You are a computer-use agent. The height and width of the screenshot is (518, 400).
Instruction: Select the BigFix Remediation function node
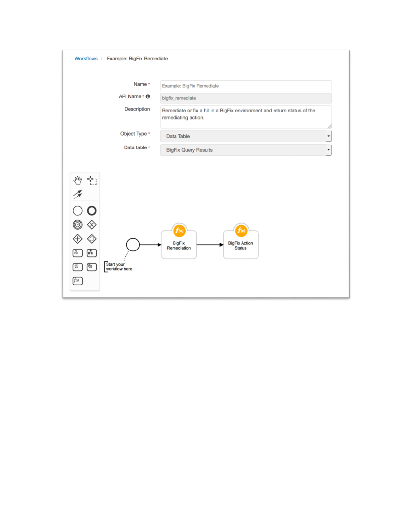(x=179, y=245)
